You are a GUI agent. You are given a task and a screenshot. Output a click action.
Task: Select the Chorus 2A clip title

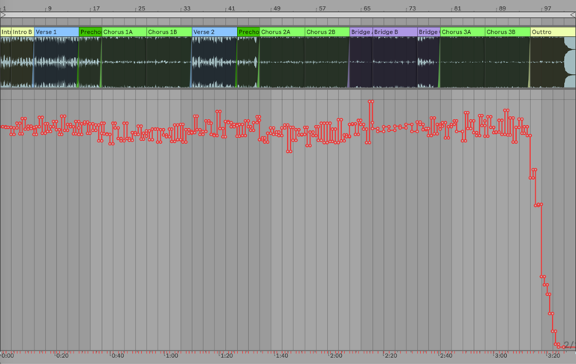click(281, 32)
